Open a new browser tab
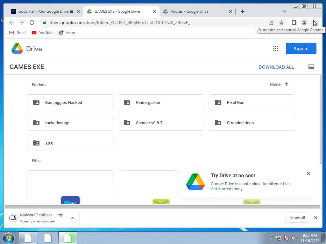 242,11
